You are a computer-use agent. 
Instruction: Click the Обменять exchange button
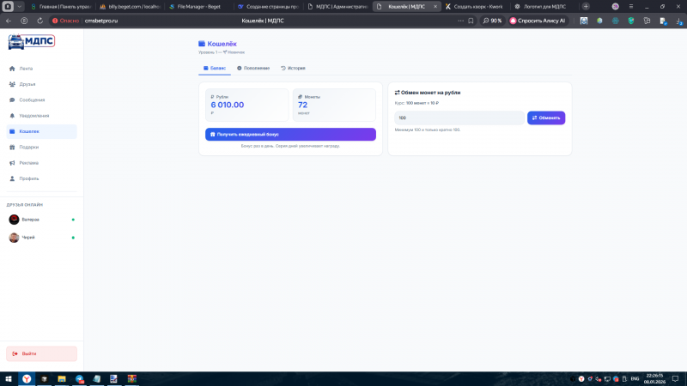pyautogui.click(x=546, y=118)
